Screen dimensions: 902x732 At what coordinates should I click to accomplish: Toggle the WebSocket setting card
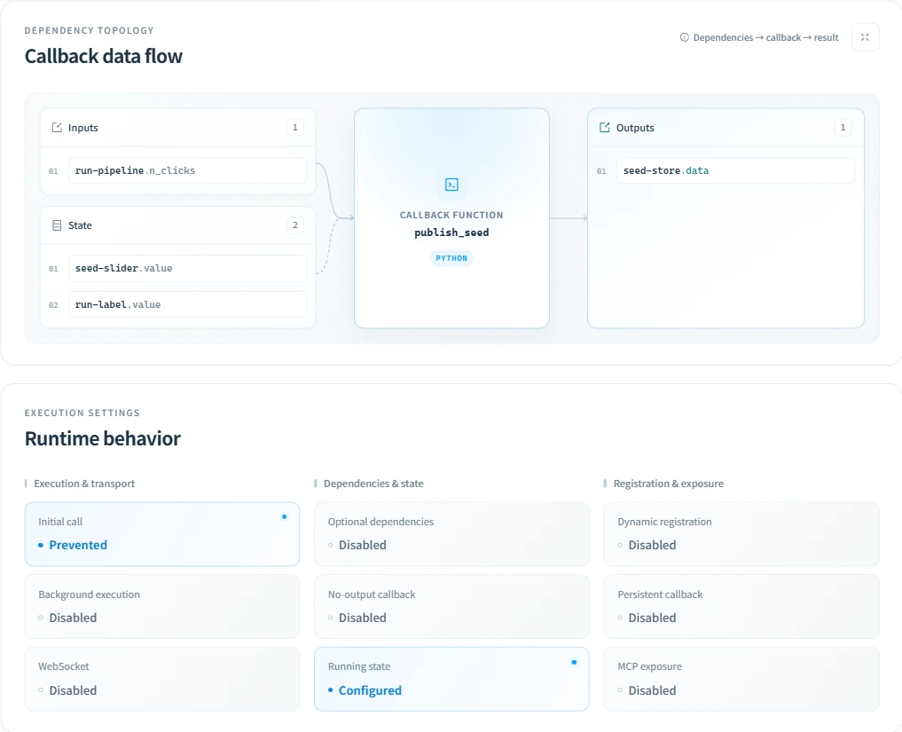point(162,679)
